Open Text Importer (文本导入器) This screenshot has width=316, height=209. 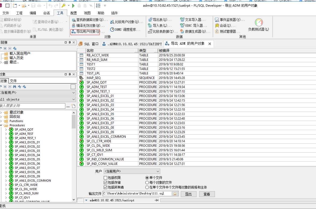(x=193, y=20)
